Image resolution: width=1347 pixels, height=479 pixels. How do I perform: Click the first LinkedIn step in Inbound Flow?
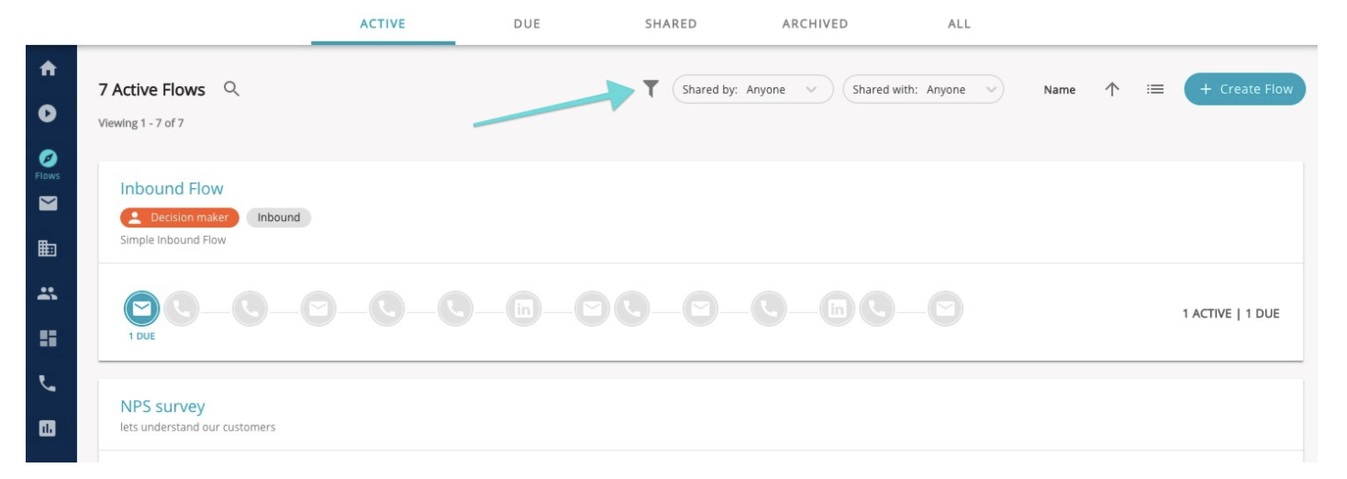(523, 309)
